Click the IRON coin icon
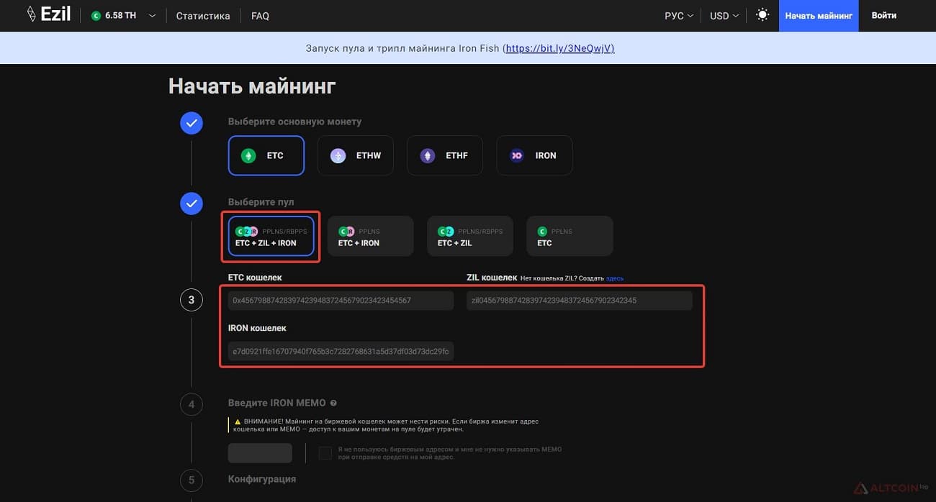This screenshot has width=936, height=502. [516, 155]
